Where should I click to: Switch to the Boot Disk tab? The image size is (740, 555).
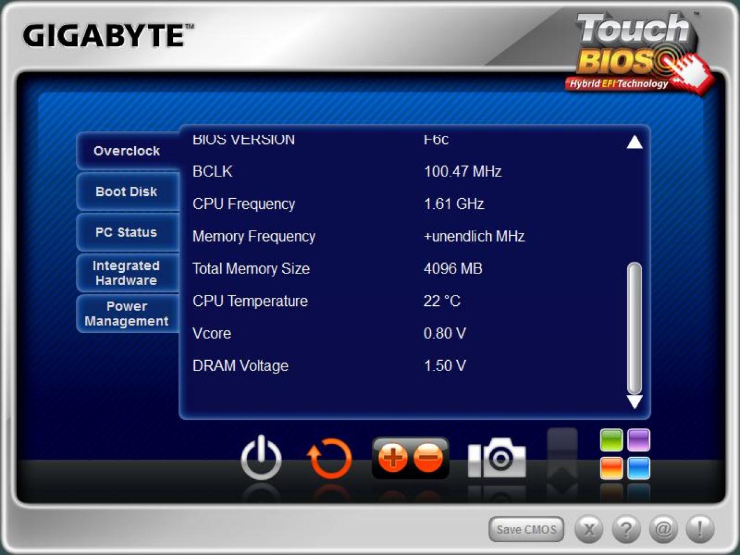[x=127, y=191]
